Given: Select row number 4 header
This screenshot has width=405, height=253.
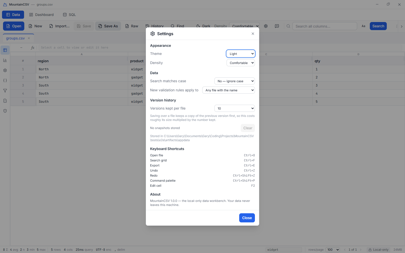Looking at the screenshot, I should click(x=23, y=94).
